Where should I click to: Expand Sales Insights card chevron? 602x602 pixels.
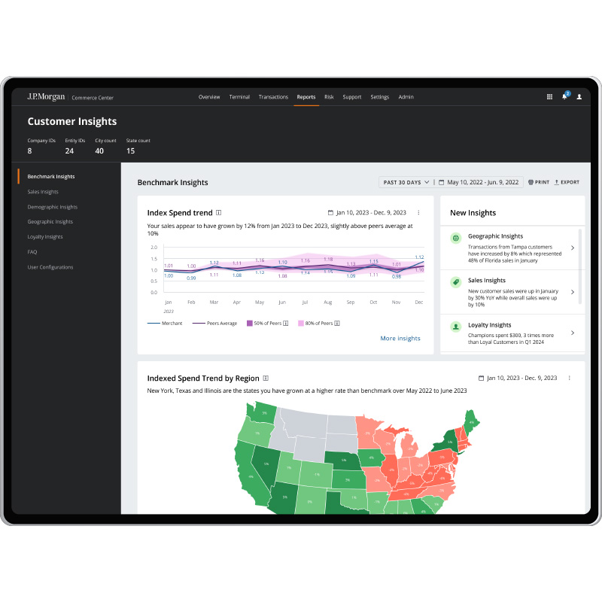click(572, 292)
